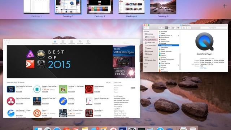
Task: Click the DxO OpticsPro for Photos app icon
Action: [x=11, y=89]
